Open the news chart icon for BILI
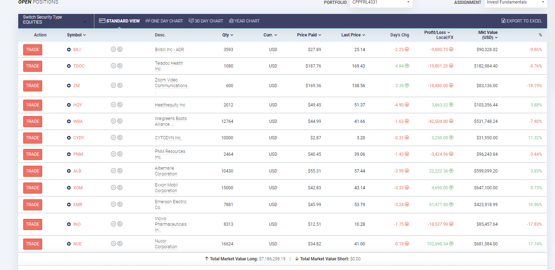555x270 pixels. (120, 49)
